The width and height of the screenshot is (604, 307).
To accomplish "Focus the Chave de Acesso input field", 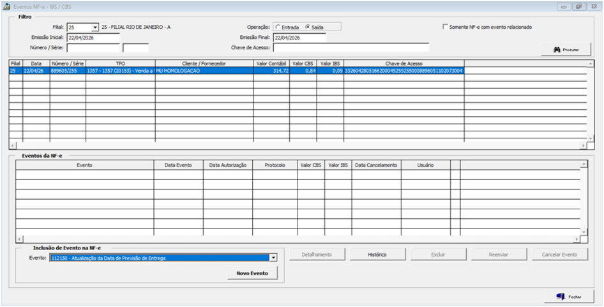I will 351,48.
